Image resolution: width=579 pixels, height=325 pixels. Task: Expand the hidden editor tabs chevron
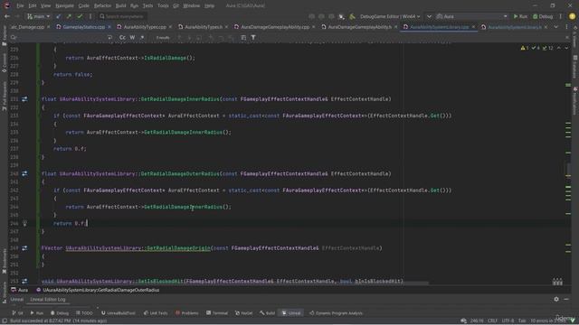point(555,27)
